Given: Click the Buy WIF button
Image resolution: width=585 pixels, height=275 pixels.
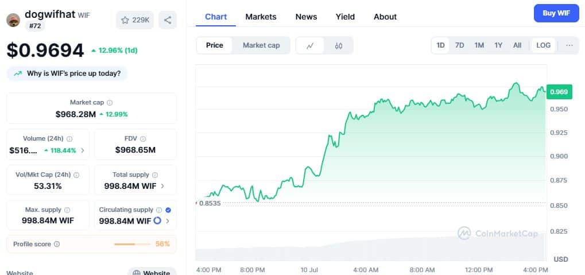Looking at the screenshot, I should (x=556, y=13).
